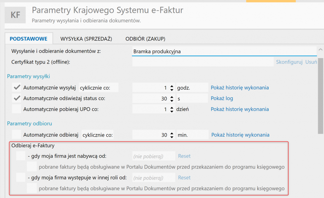Viewport: 324px width, 198px height.
Task: Uncheck Automatycznie wysyłaj checkbox
Action: [x=17, y=88]
